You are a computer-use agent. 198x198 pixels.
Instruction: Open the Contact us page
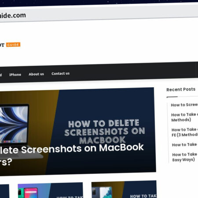tap(60, 73)
